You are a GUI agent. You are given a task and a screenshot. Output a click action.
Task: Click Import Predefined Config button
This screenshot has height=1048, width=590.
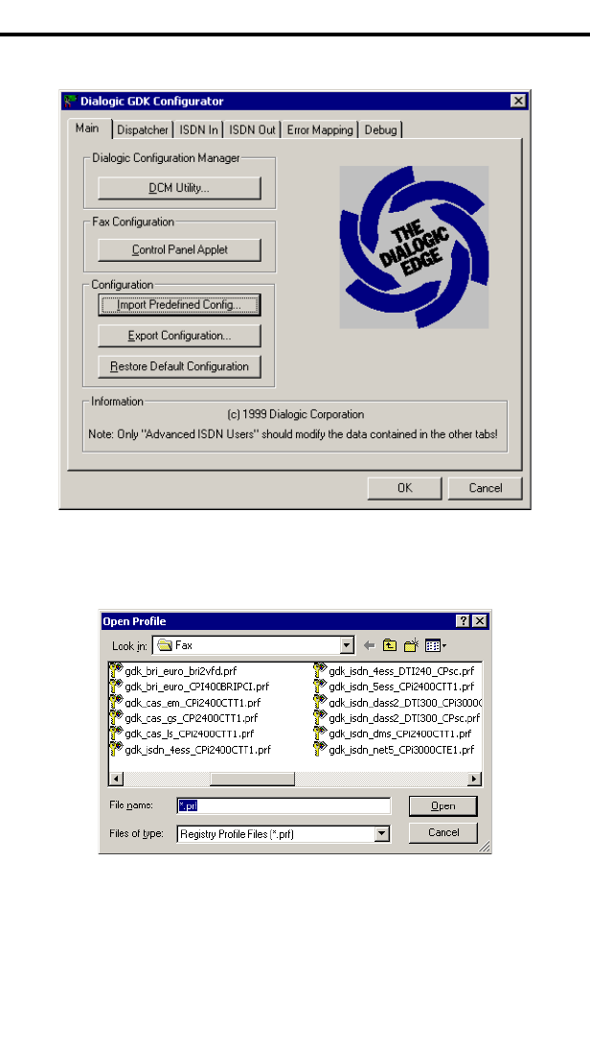click(x=179, y=305)
